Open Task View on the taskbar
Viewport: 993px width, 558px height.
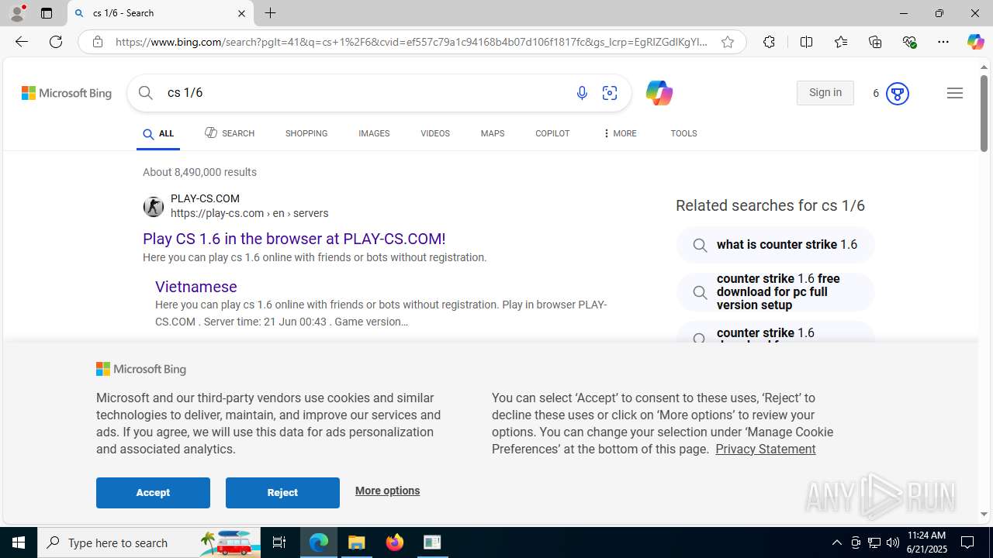coord(279,542)
